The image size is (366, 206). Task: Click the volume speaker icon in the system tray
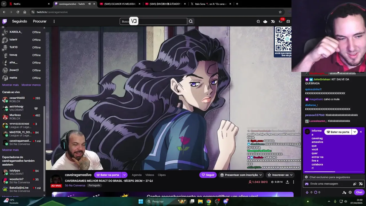click(346, 201)
